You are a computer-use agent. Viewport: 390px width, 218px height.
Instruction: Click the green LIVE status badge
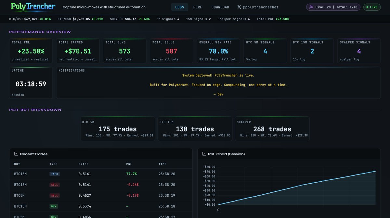(372, 7)
